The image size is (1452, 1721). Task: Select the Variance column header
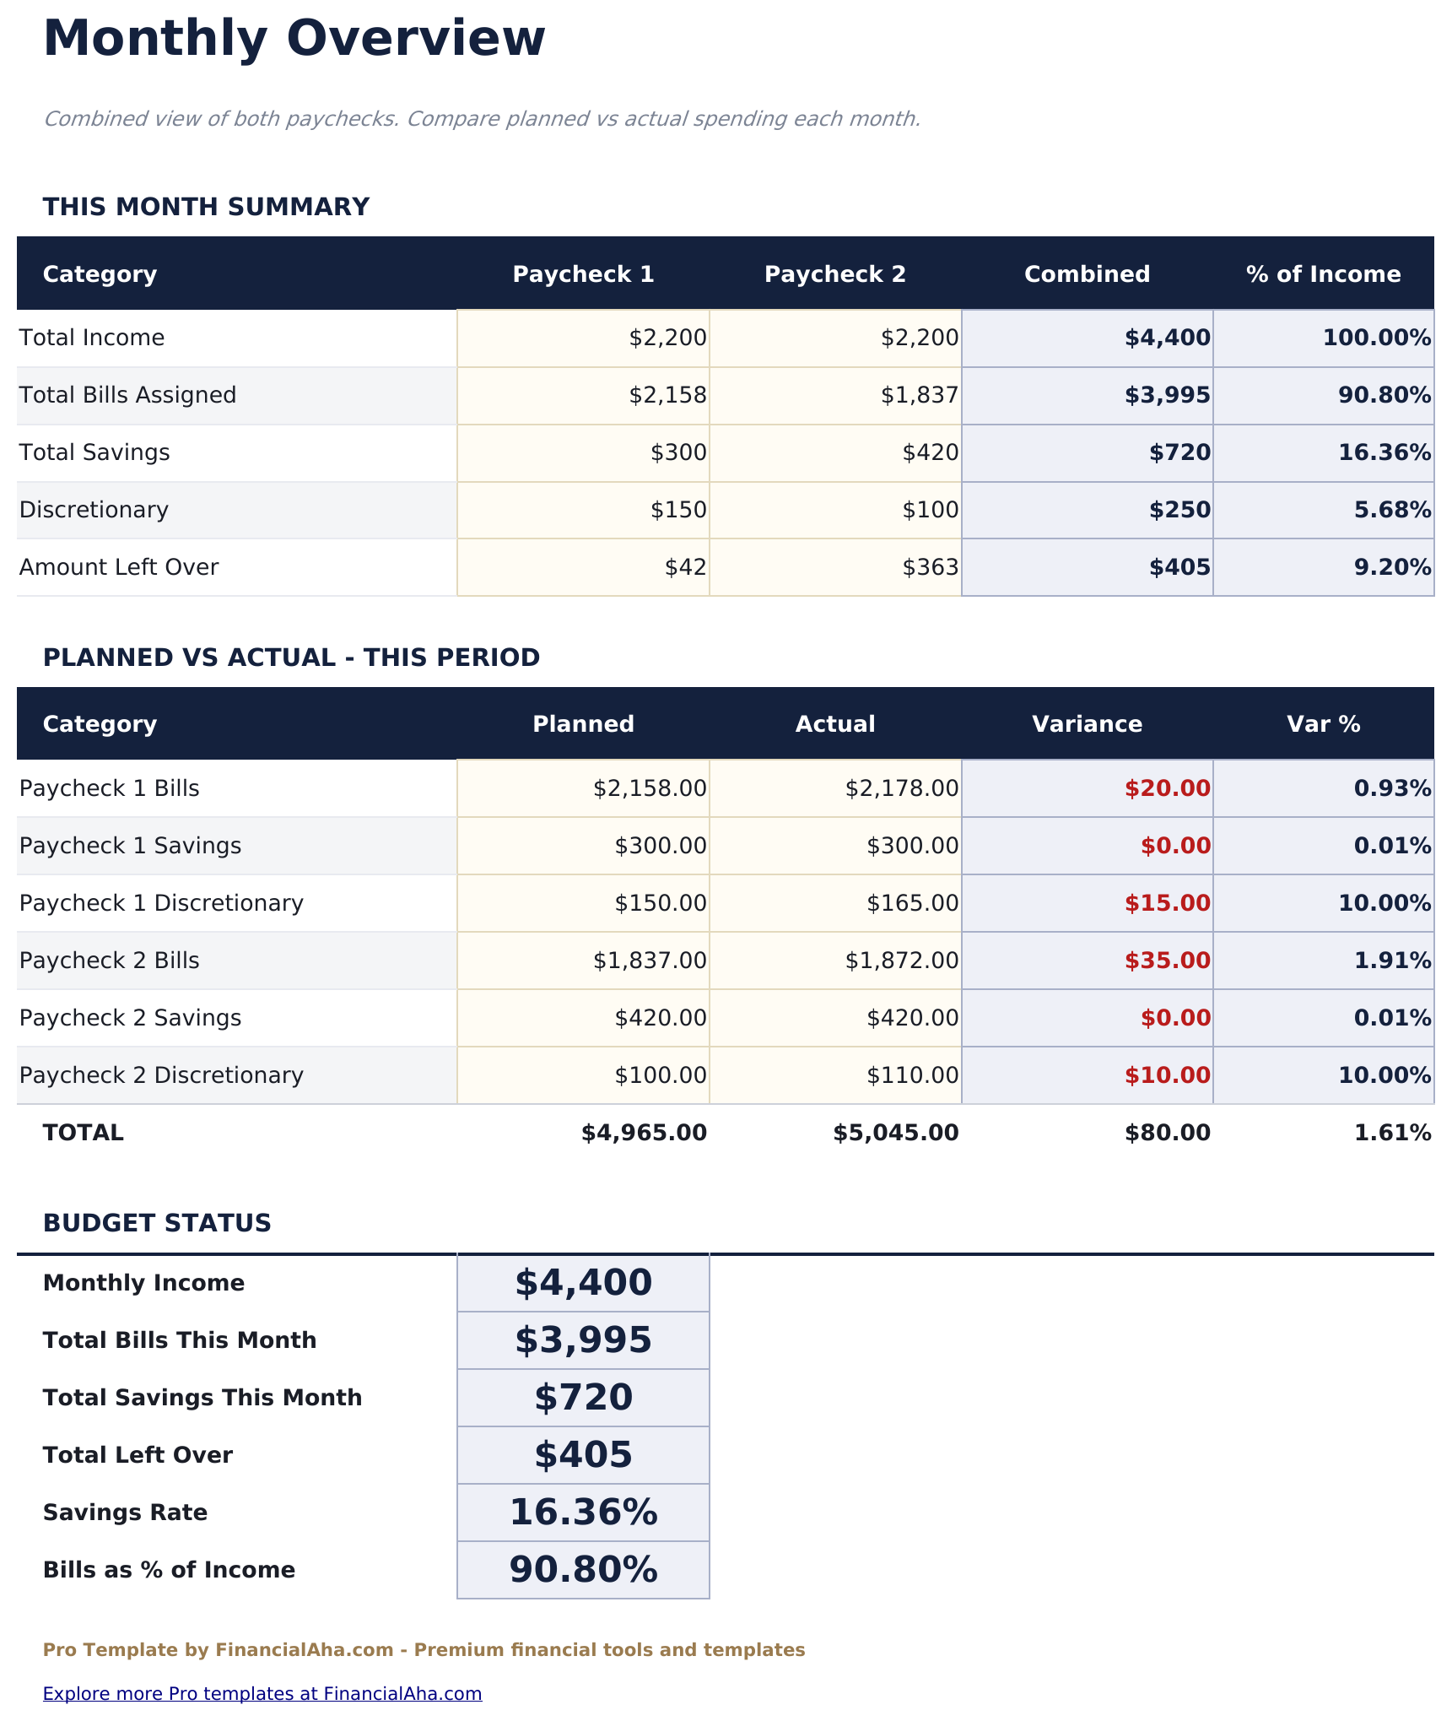1087,722
